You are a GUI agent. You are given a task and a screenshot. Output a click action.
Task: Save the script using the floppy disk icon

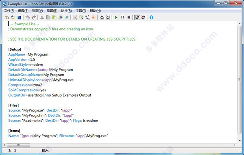[19, 17]
